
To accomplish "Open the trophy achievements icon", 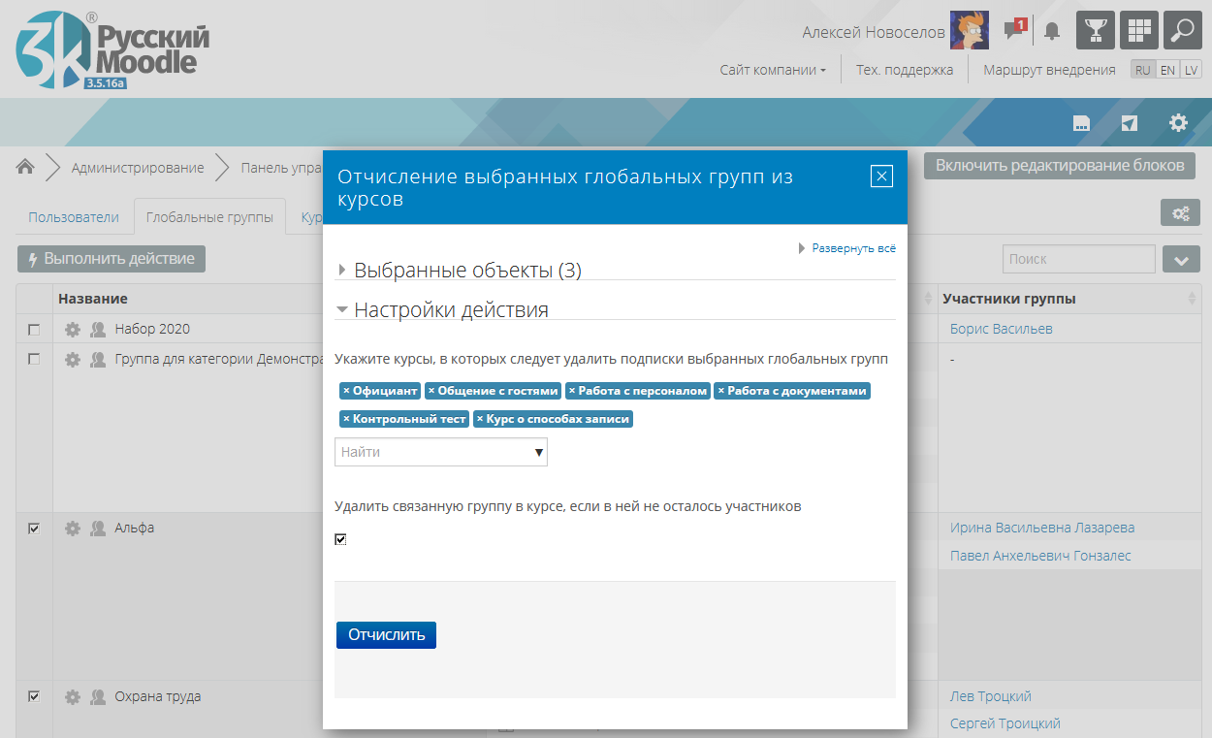I will click(x=1096, y=30).
